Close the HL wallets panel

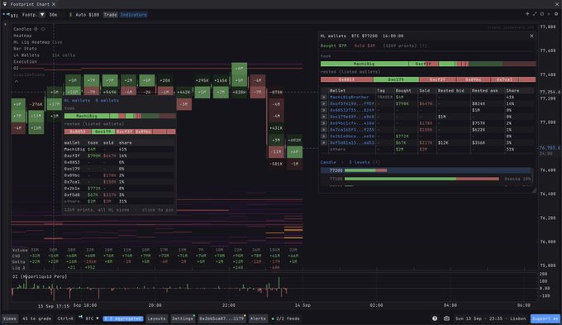coord(531,36)
